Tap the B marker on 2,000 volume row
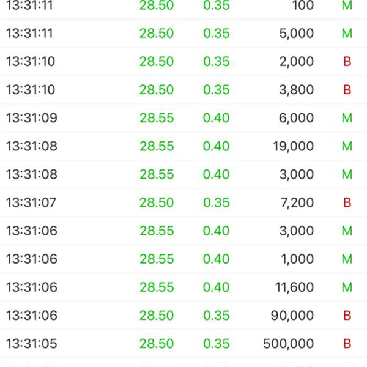 tap(347, 61)
